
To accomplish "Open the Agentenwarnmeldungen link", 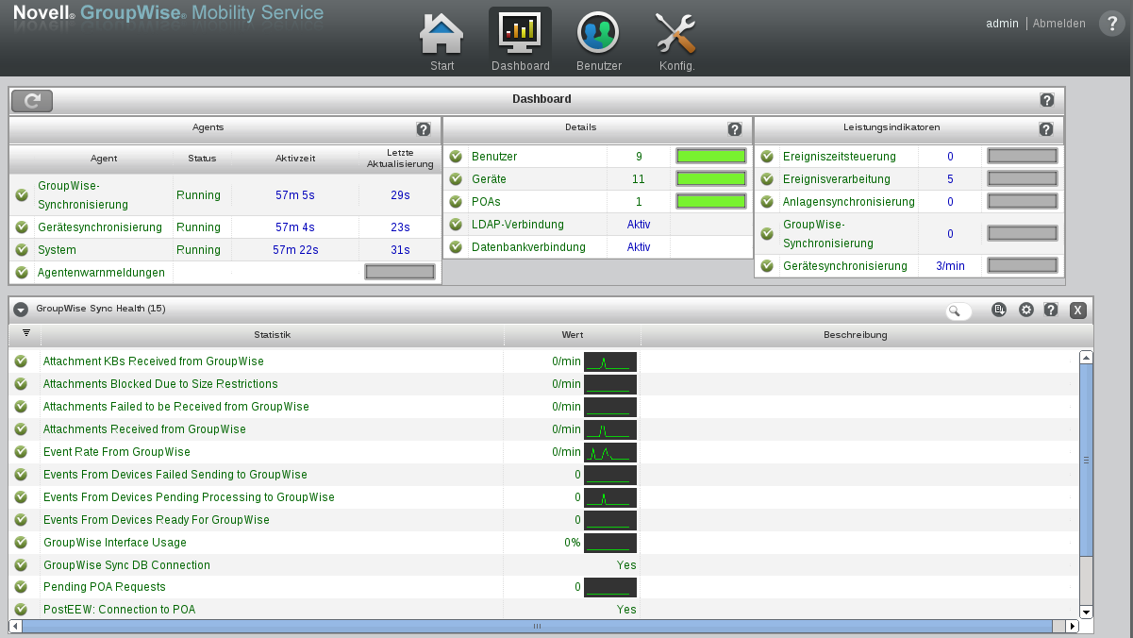I will 101,273.
